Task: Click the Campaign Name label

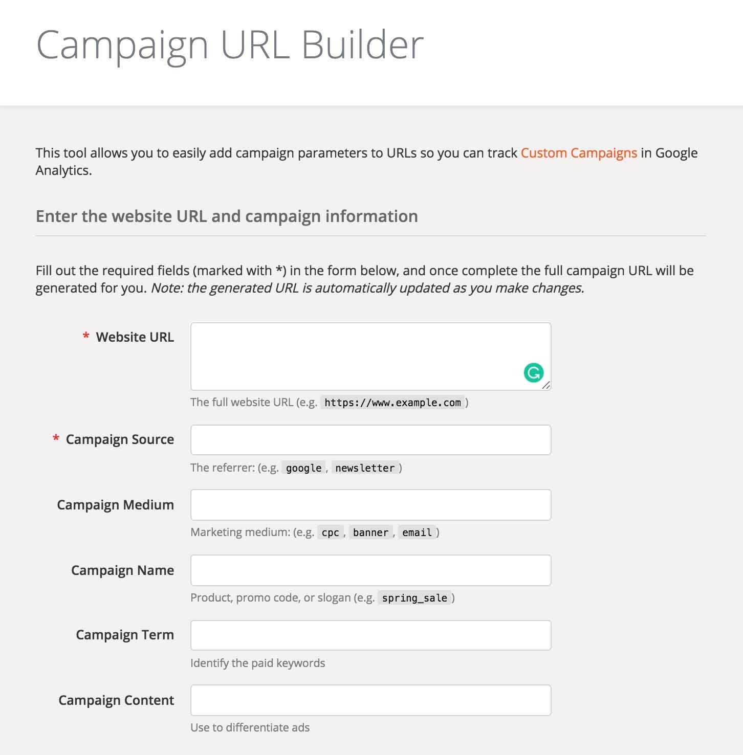Action: coord(123,570)
